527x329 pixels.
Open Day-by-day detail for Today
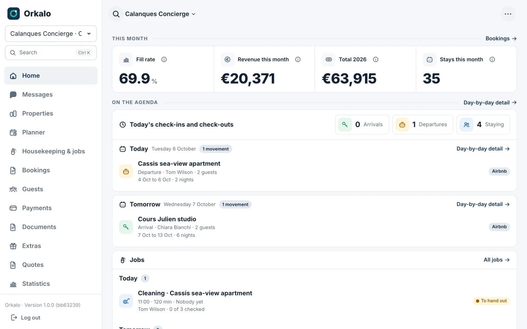[x=483, y=149]
